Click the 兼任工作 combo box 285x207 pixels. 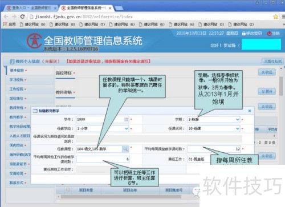pyautogui.click(x=199, y=159)
